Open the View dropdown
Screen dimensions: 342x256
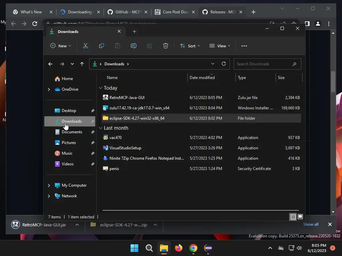click(220, 46)
